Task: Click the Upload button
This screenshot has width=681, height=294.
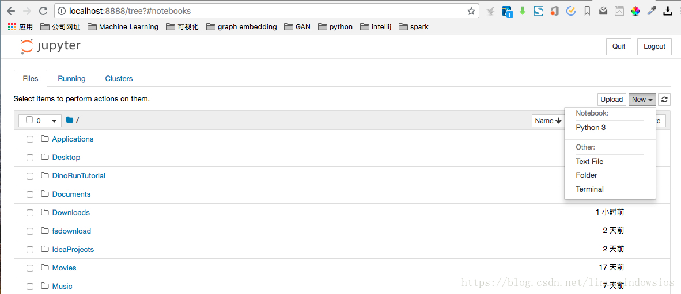Action: pos(611,100)
